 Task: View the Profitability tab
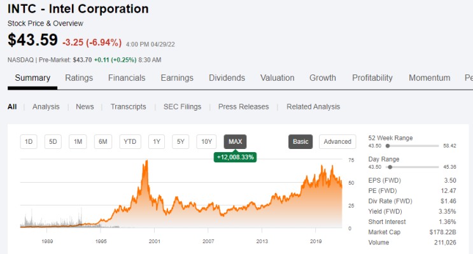(372, 78)
